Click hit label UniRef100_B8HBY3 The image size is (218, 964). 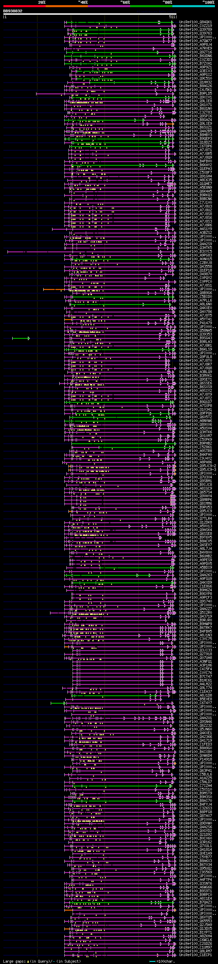click(195, 135)
